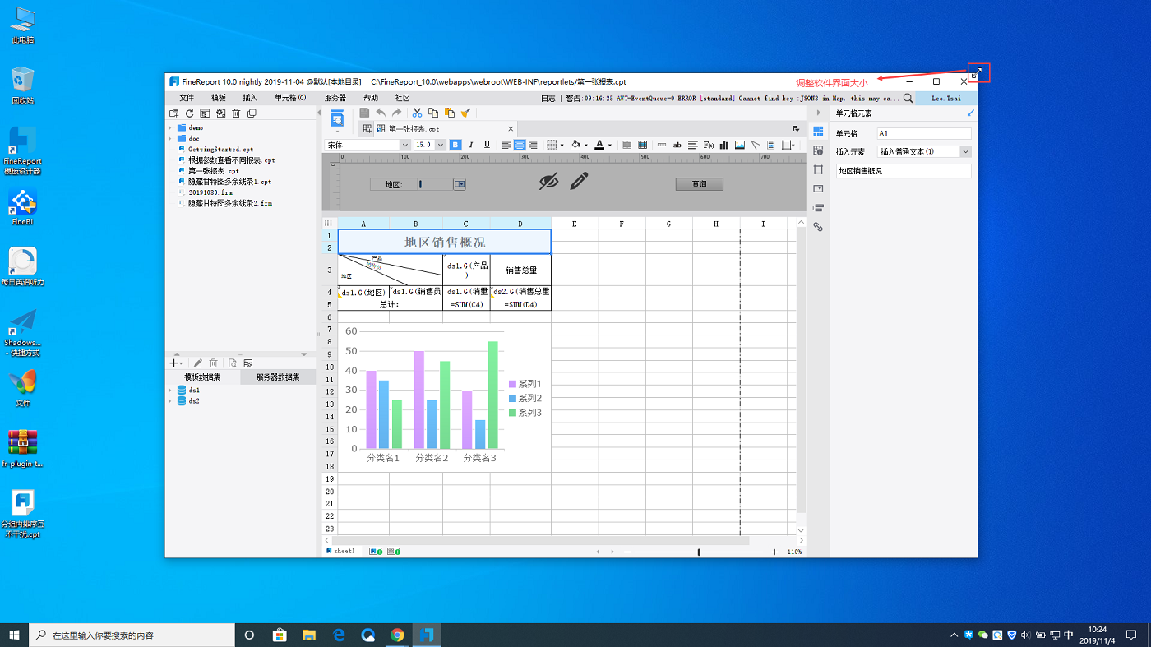Expand the demo folder
Screen dimensions: 1151x647
click(170, 128)
